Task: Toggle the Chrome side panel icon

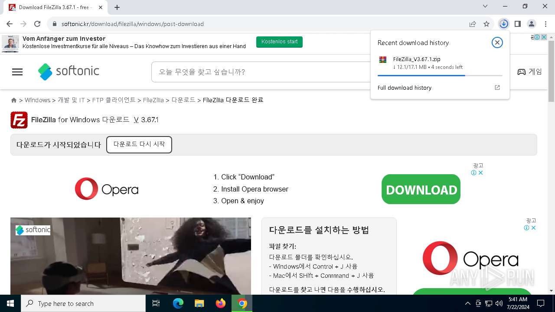Action: tap(517, 24)
